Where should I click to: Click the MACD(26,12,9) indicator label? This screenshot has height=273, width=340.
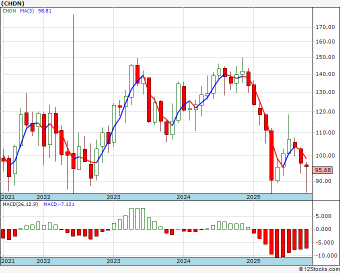coord(20,204)
